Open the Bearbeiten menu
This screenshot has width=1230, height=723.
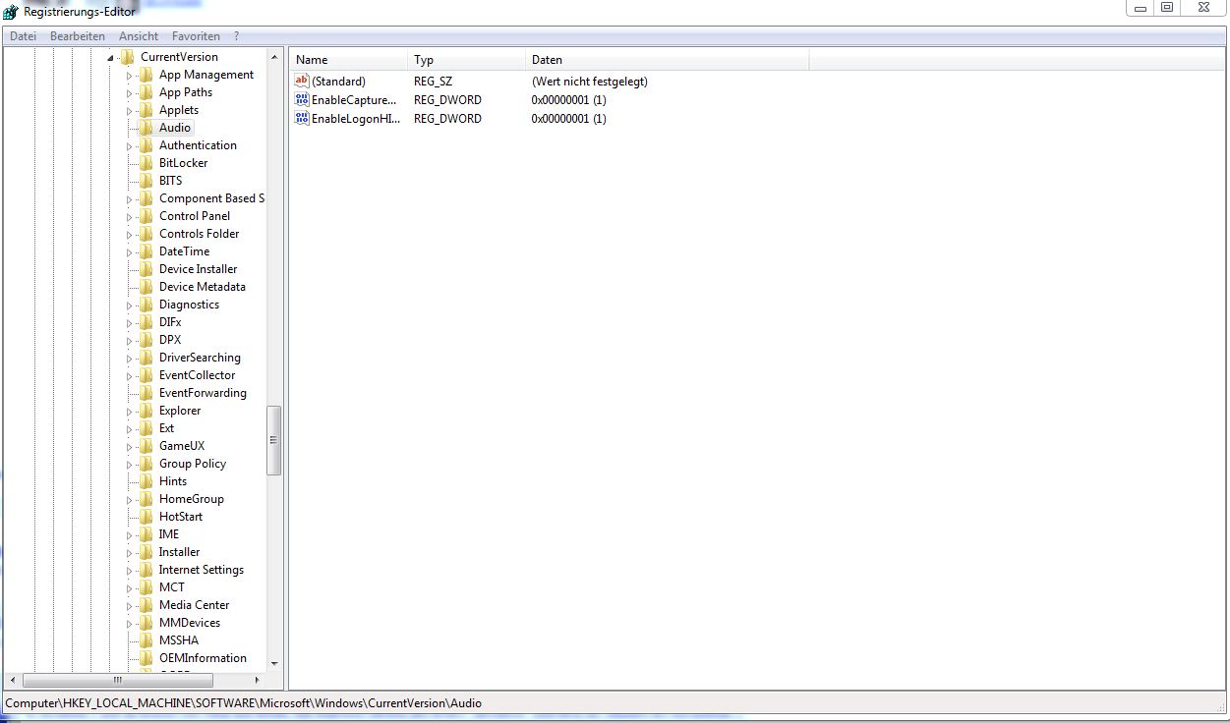coord(78,36)
